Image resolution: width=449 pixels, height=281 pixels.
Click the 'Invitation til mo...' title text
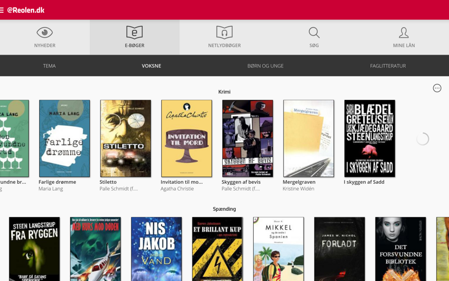coord(181,182)
